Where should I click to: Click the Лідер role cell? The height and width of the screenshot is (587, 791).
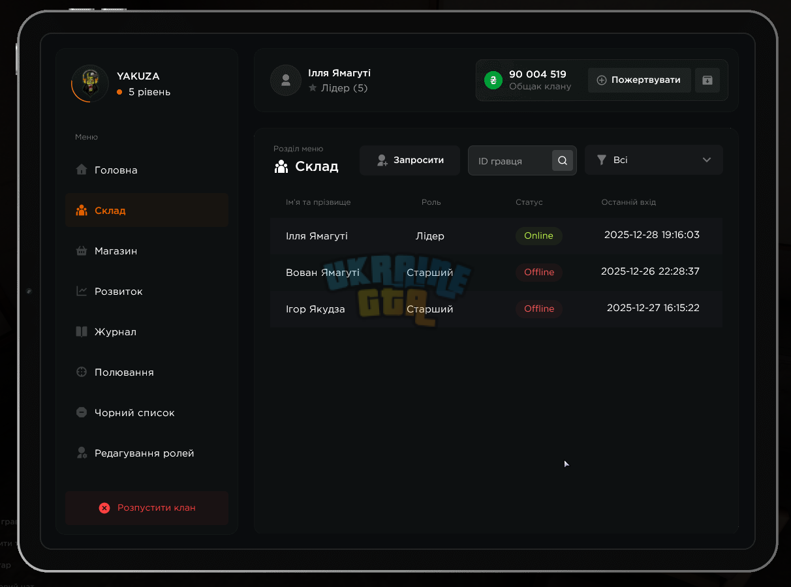click(x=430, y=236)
